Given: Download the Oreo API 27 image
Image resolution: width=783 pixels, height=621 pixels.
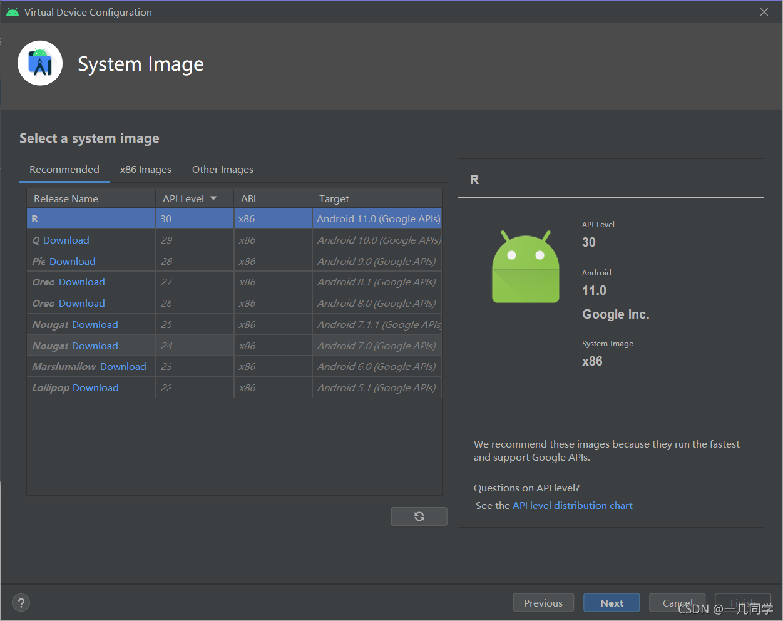Looking at the screenshot, I should (x=82, y=282).
